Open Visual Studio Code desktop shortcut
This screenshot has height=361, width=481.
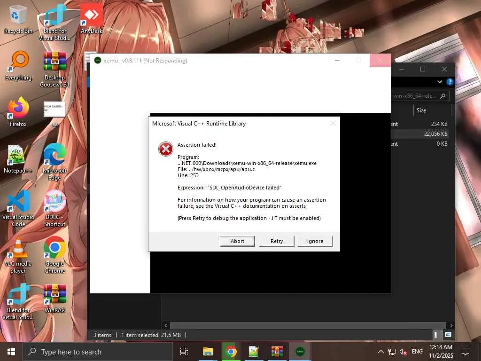click(18, 209)
